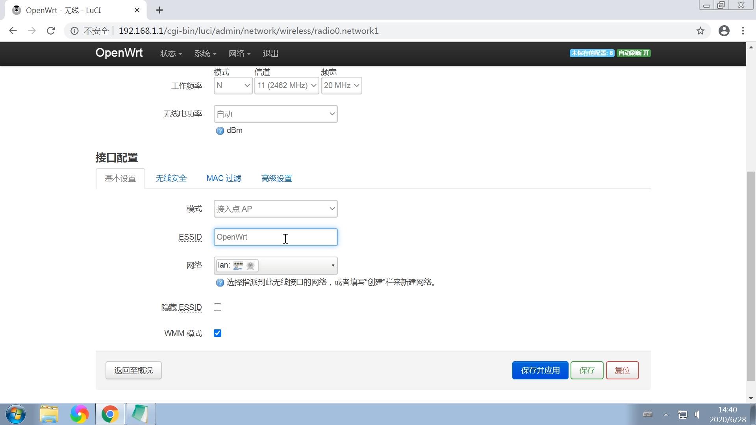Uncheck the WMM 模式 checkbox
This screenshot has width=756, height=425.
[x=217, y=333]
